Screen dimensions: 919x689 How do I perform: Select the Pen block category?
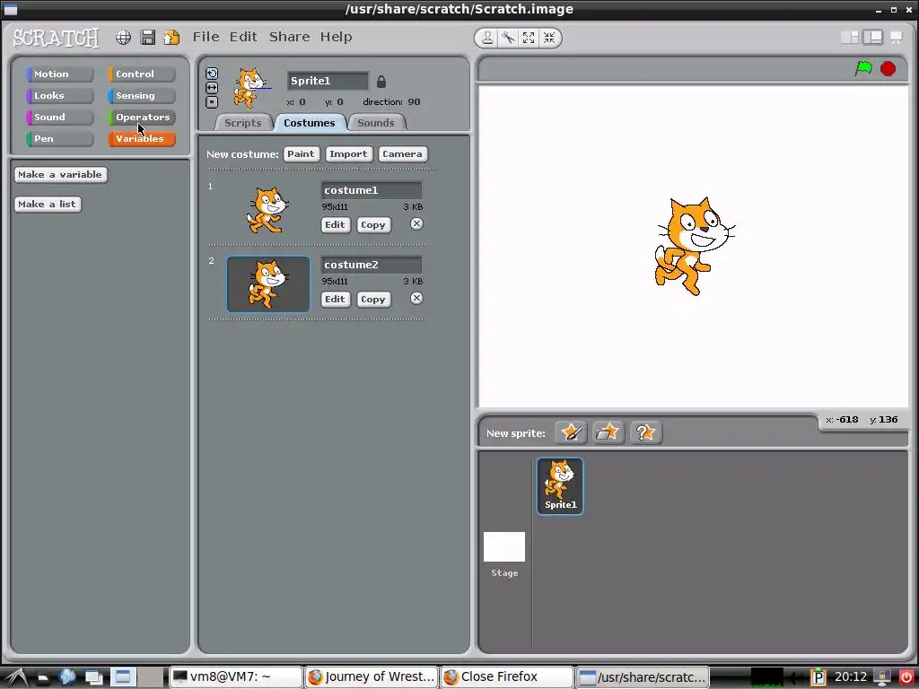coord(60,139)
